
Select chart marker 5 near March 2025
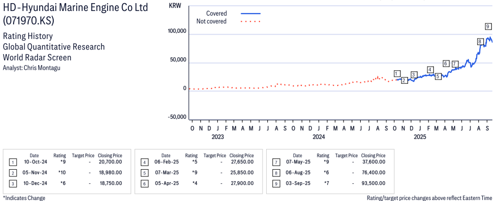[438, 77]
